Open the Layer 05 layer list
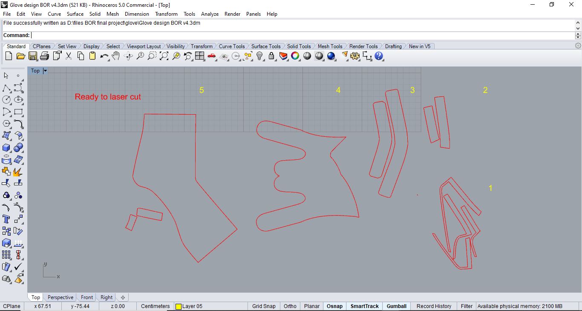582x311 pixels. tap(210, 306)
